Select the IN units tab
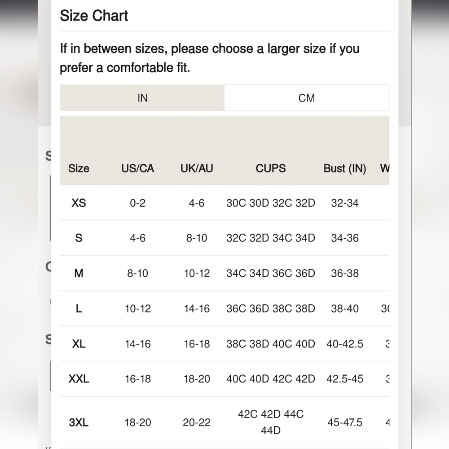This screenshot has width=449, height=449. (x=142, y=98)
